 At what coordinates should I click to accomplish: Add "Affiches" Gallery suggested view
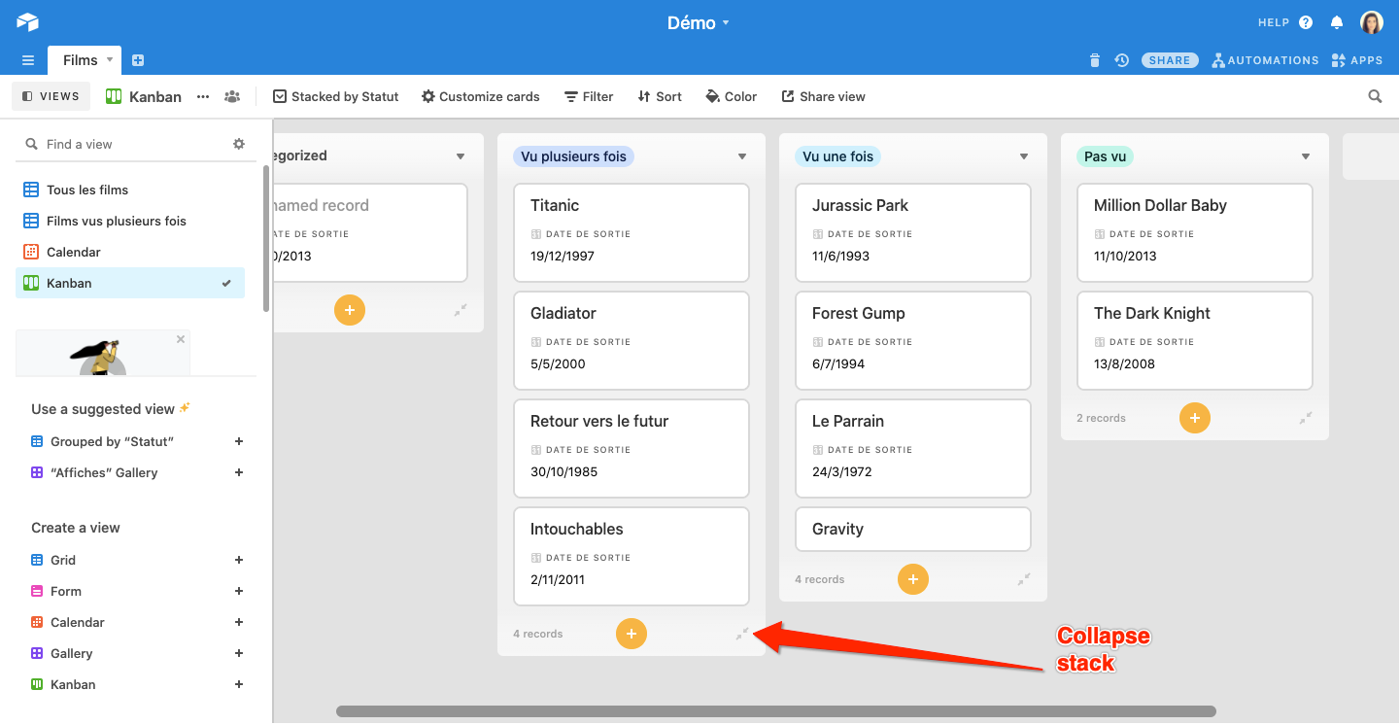pyautogui.click(x=239, y=472)
